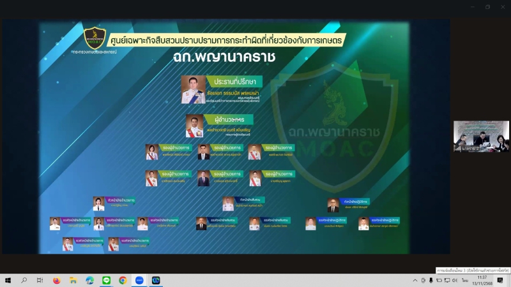This screenshot has height=287, width=511.
Task: Open Microsoft Edge from the taskbar
Action: pyautogui.click(x=89, y=280)
